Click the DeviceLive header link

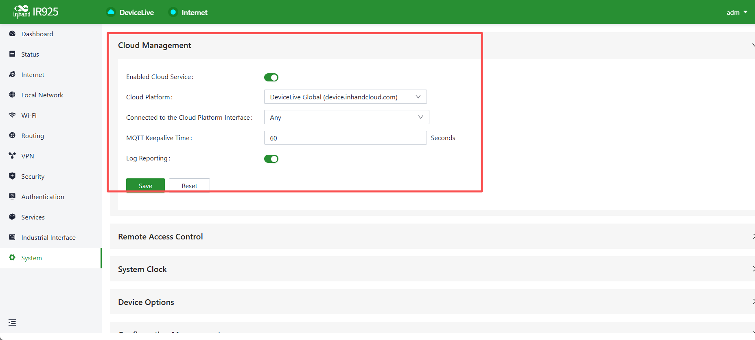tap(137, 13)
